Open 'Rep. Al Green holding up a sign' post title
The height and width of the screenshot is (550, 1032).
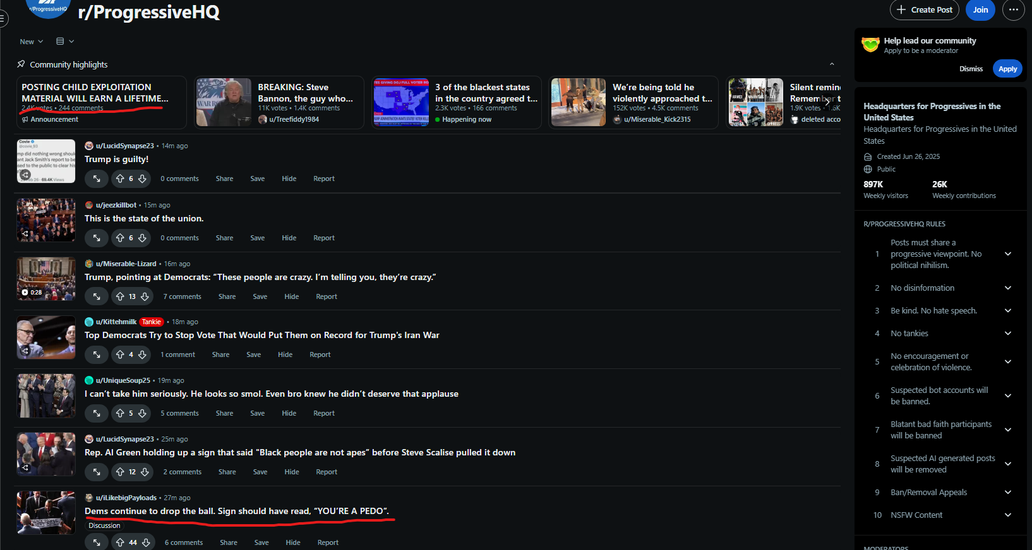300,452
